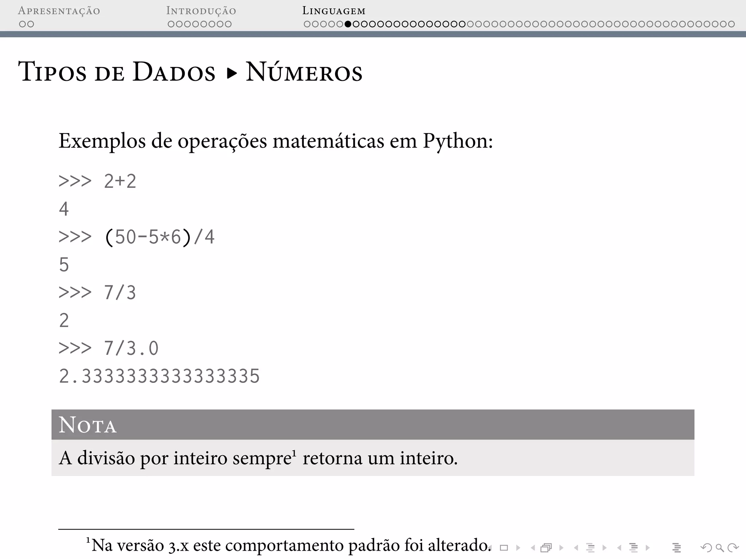Click the code line '>>> 7/3.0'
This screenshot has height=559, width=746.
[x=109, y=348]
